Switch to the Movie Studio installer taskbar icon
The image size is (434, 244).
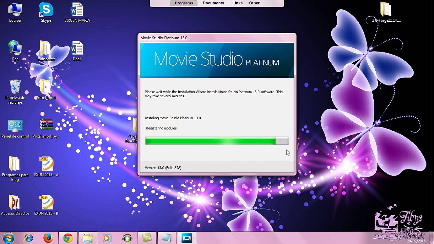pos(186,238)
